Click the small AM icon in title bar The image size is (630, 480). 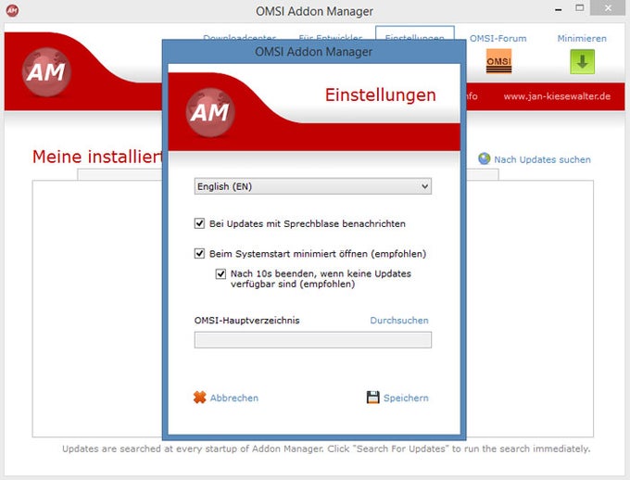click(12, 10)
